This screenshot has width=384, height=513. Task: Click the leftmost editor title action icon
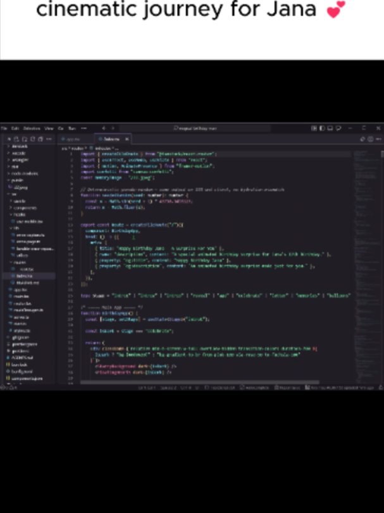[x=362, y=139]
